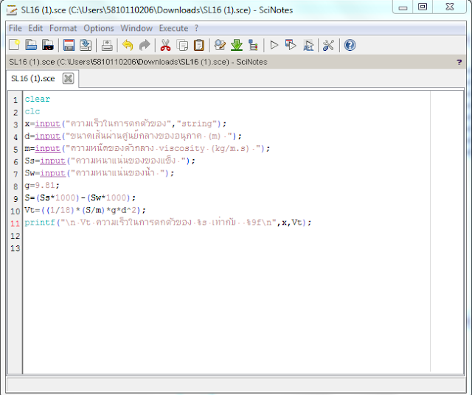This screenshot has height=395, width=472.
Task: Click the g=9.81 statement
Action: (x=42, y=185)
